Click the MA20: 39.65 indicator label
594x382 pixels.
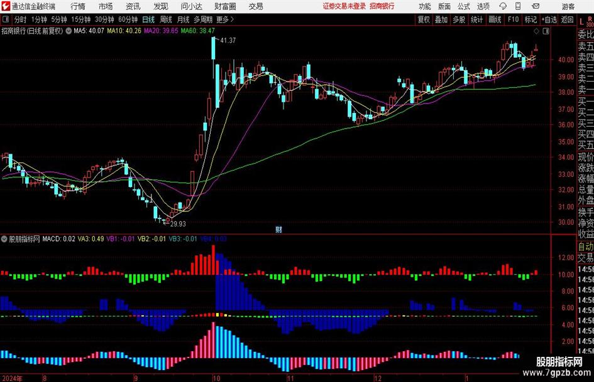(161, 31)
